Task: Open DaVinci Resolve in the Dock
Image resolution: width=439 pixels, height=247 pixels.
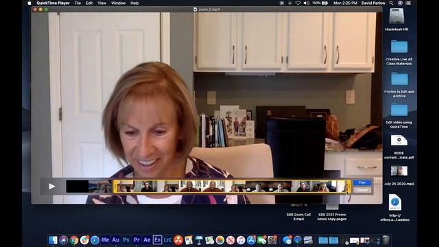Action: pyautogui.click(x=178, y=240)
